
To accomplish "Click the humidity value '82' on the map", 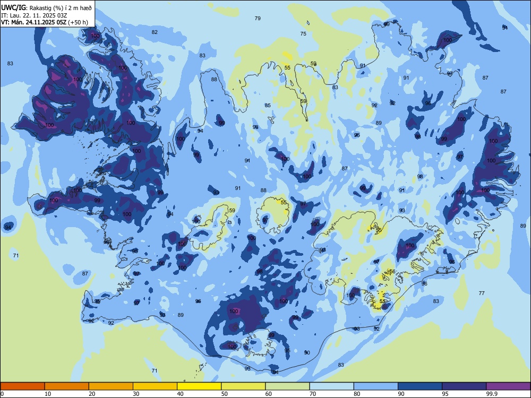I will [155, 32].
